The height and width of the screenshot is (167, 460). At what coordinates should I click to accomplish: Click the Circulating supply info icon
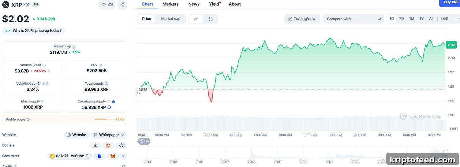[x=109, y=102]
